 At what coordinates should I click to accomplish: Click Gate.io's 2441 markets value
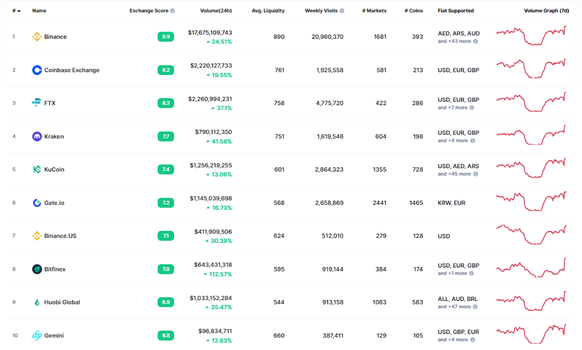tap(380, 203)
